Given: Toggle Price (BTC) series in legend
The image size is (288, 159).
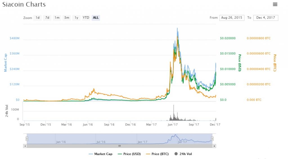Looking at the screenshot, I should tap(157, 154).
